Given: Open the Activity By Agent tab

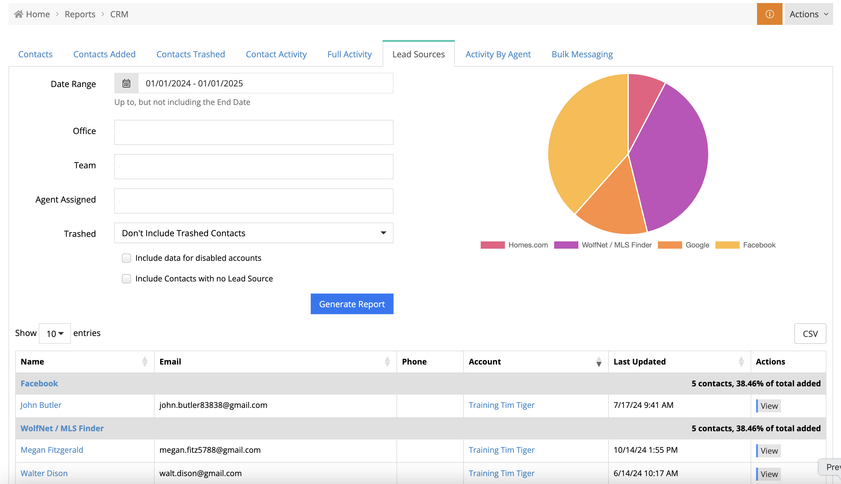Looking at the screenshot, I should click(498, 54).
